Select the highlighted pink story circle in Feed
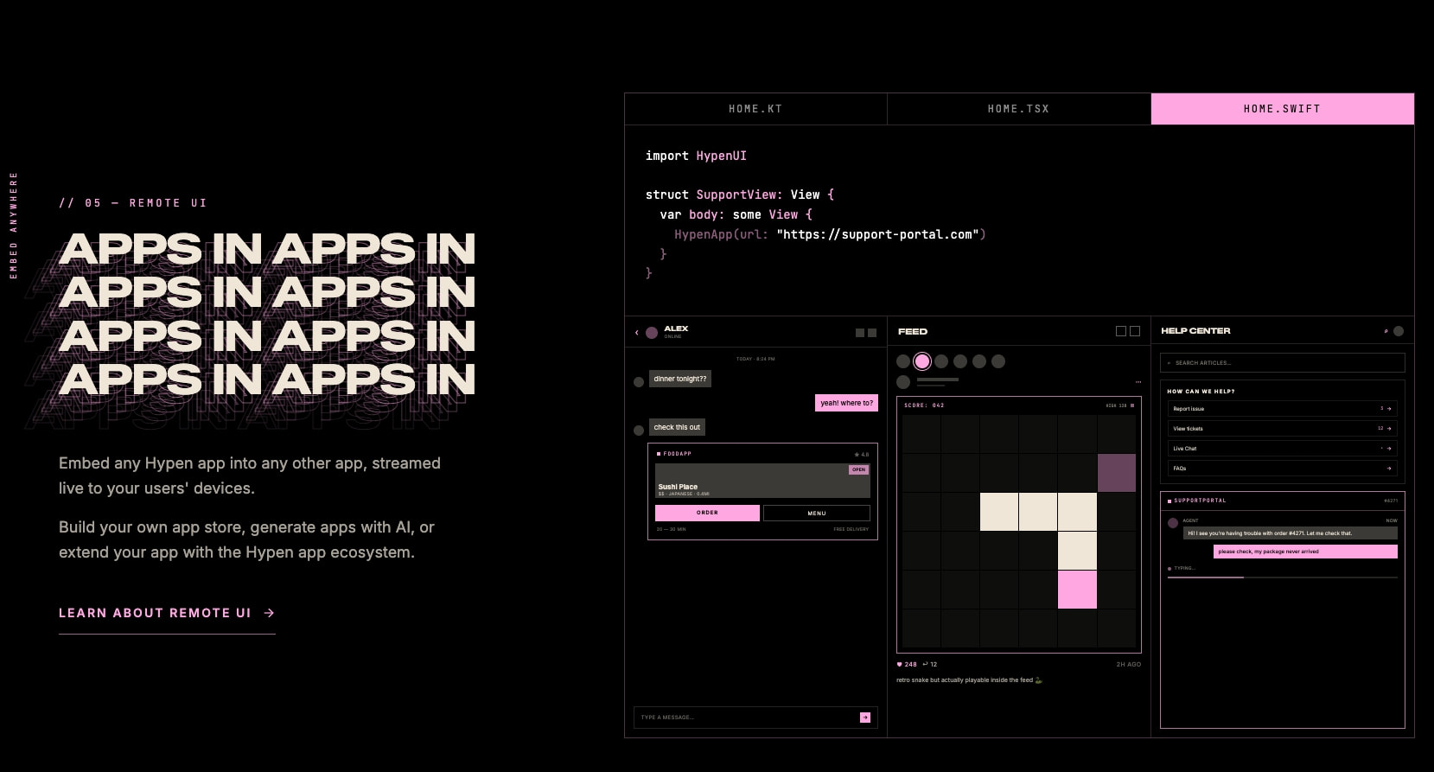 [922, 361]
